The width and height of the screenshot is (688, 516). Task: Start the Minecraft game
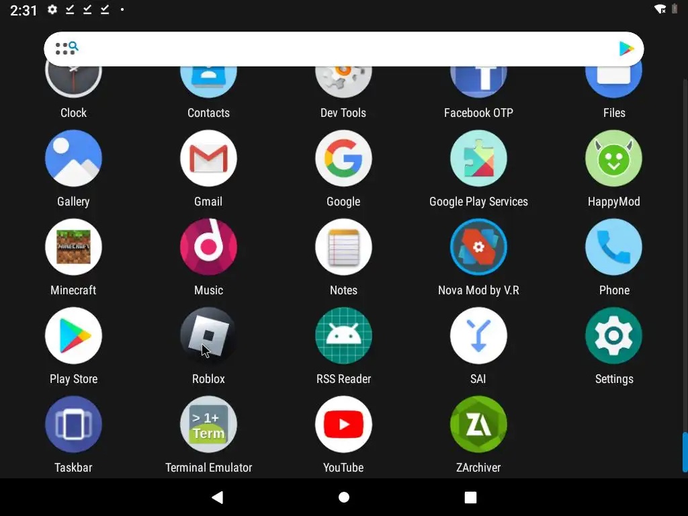click(73, 247)
